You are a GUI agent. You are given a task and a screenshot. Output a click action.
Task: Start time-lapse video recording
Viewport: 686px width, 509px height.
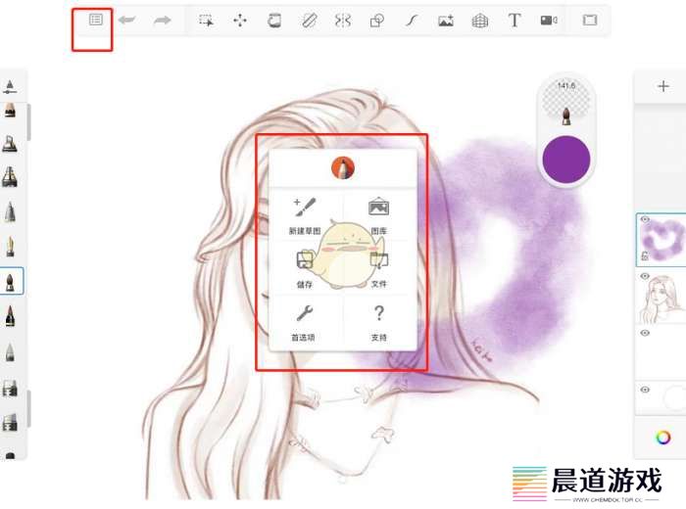[x=549, y=20]
